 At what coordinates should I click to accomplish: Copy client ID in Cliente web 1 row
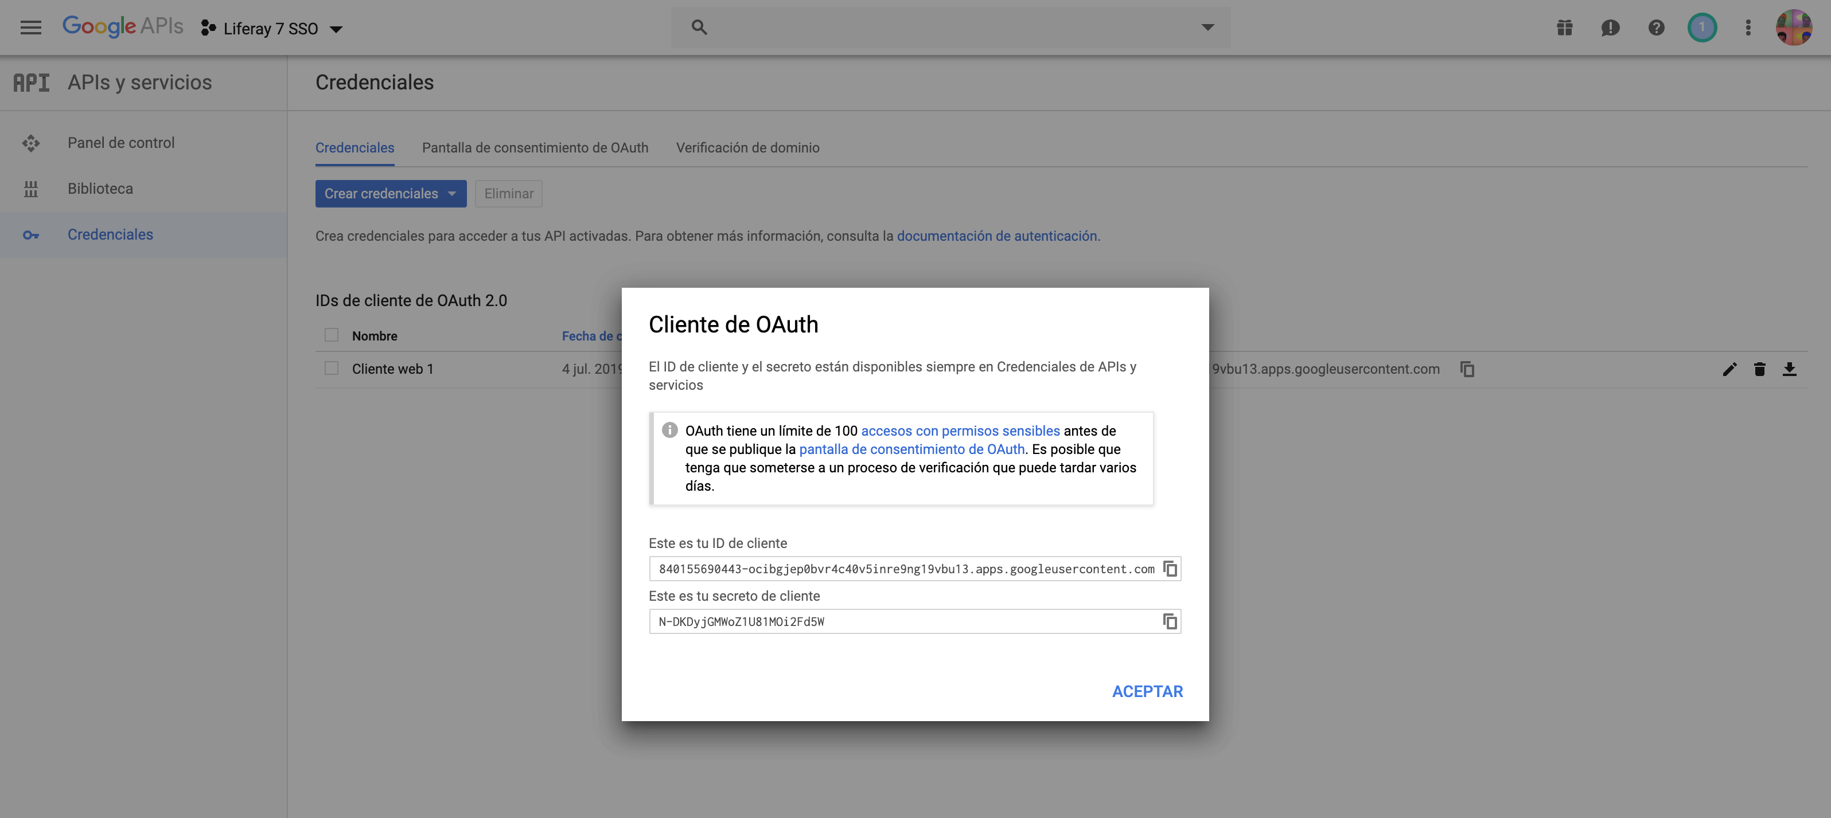point(1467,369)
